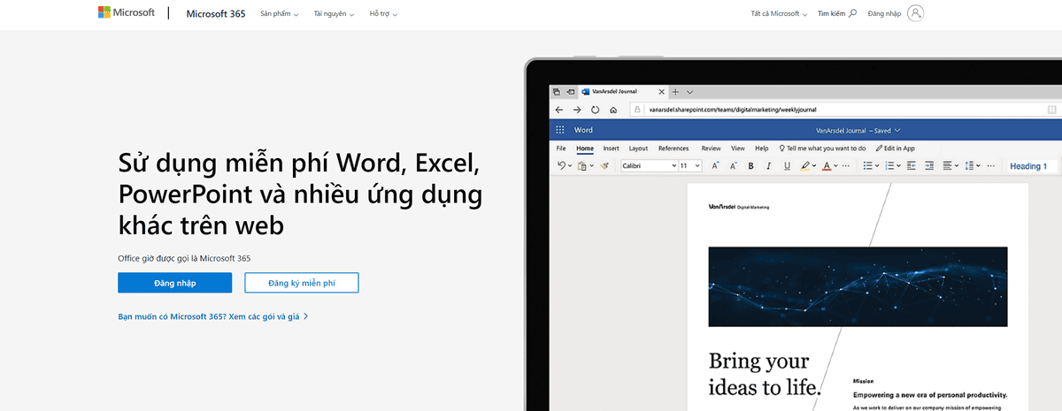Apply the red font color

click(827, 165)
